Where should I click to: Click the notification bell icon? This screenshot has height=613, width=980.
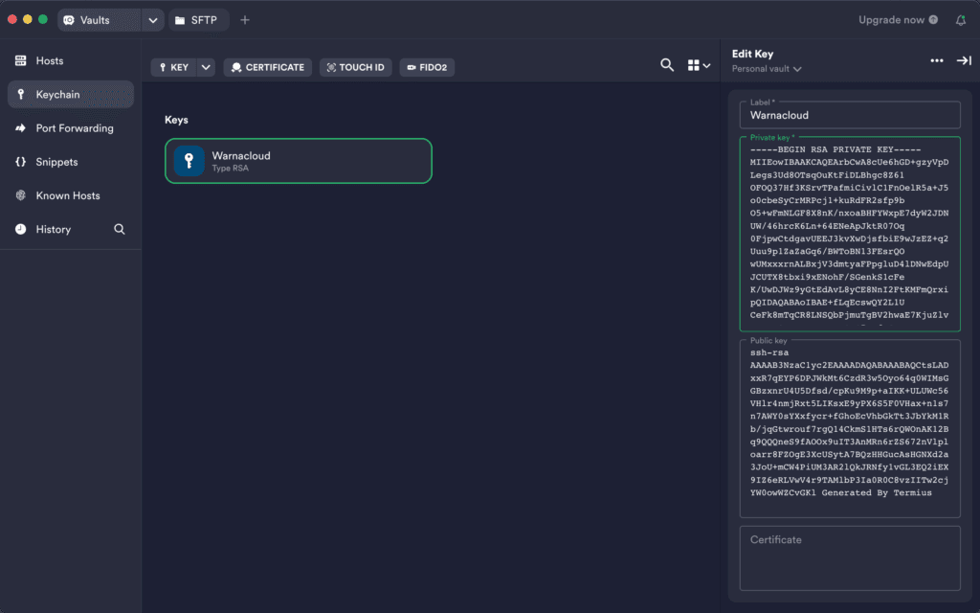click(960, 20)
